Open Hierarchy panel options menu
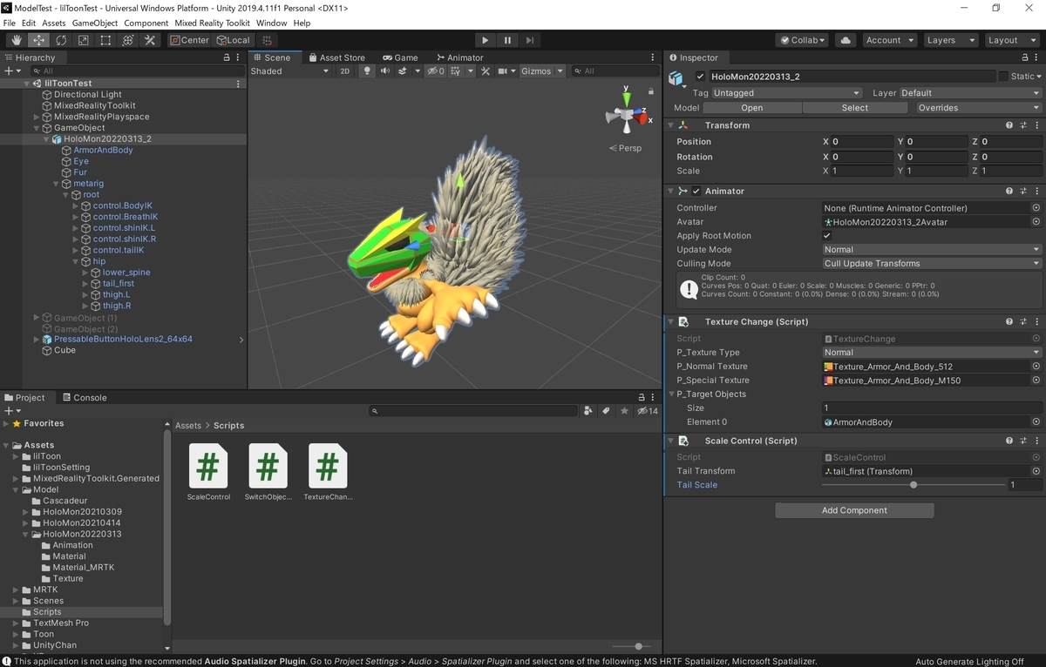The height and width of the screenshot is (667, 1046). pos(239,57)
